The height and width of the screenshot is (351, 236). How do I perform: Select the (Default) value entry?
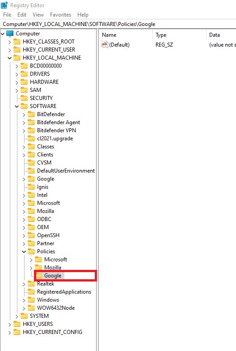(x=119, y=44)
